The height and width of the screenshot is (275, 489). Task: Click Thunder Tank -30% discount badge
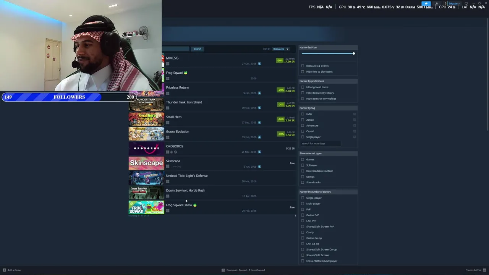click(x=281, y=104)
